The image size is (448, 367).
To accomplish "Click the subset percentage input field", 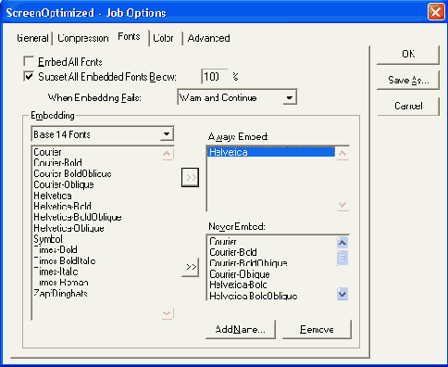I will point(215,76).
